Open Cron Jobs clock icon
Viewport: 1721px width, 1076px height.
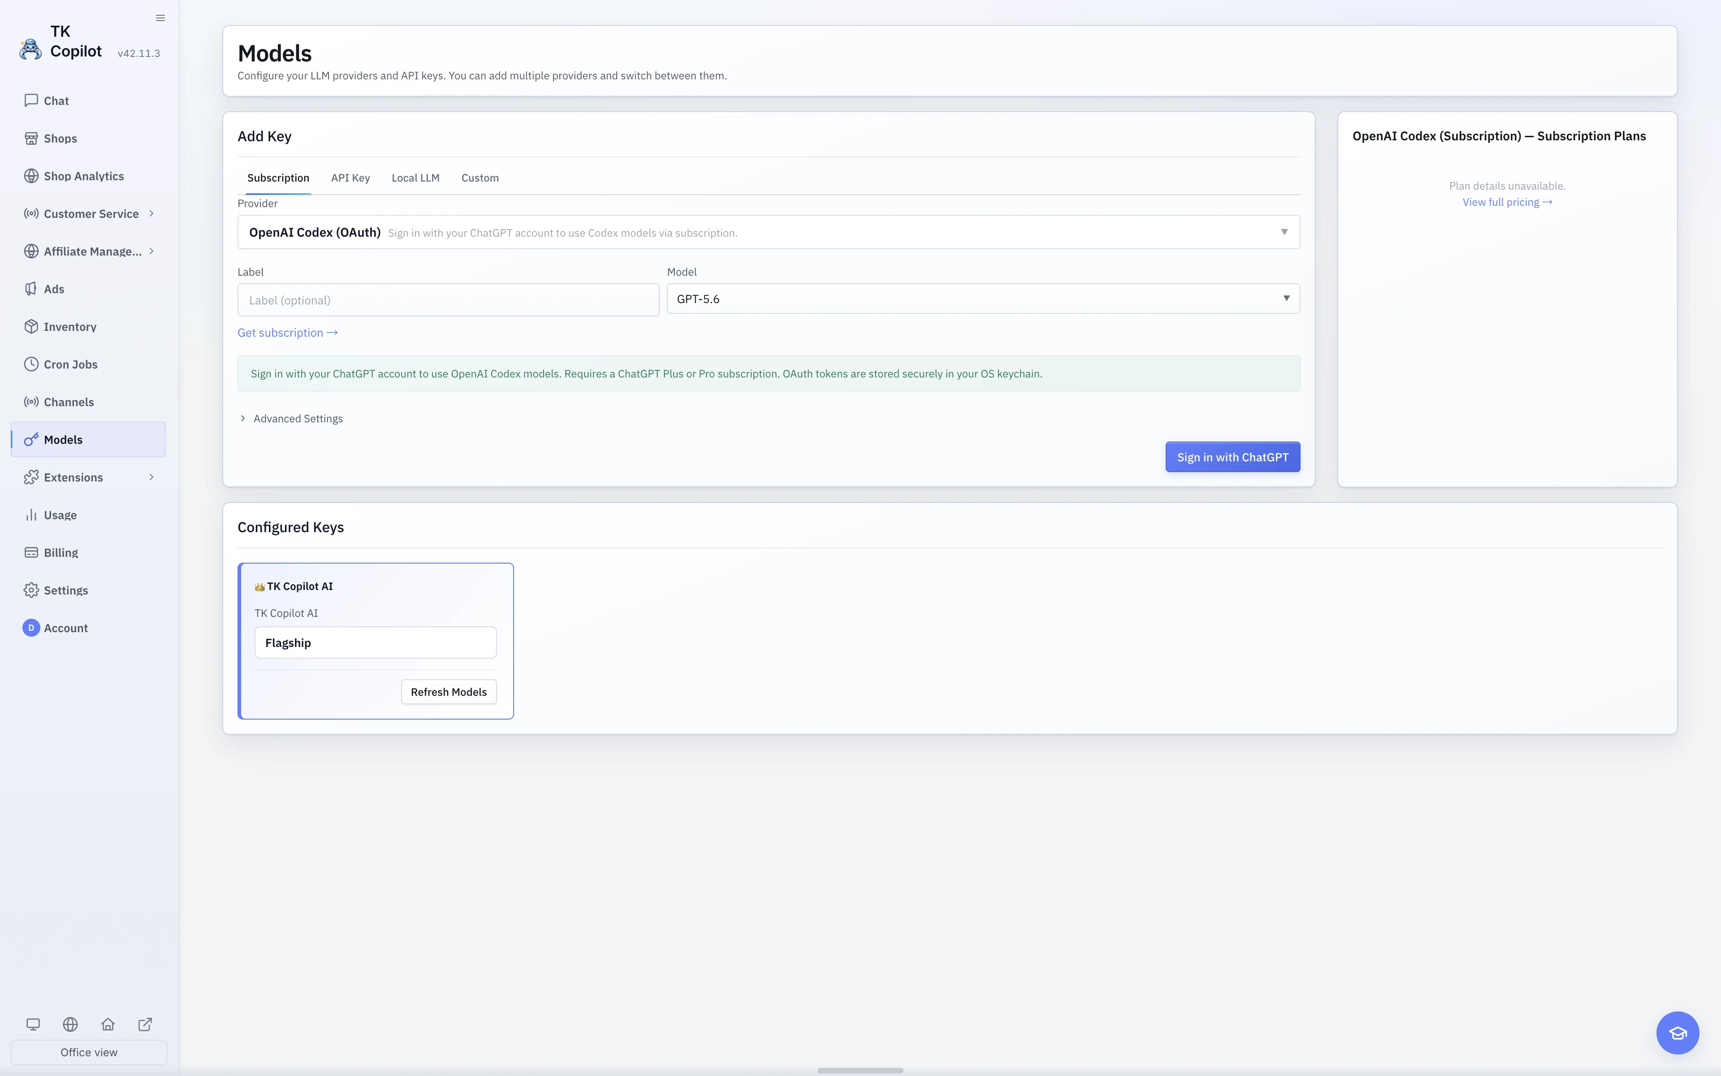(x=30, y=364)
